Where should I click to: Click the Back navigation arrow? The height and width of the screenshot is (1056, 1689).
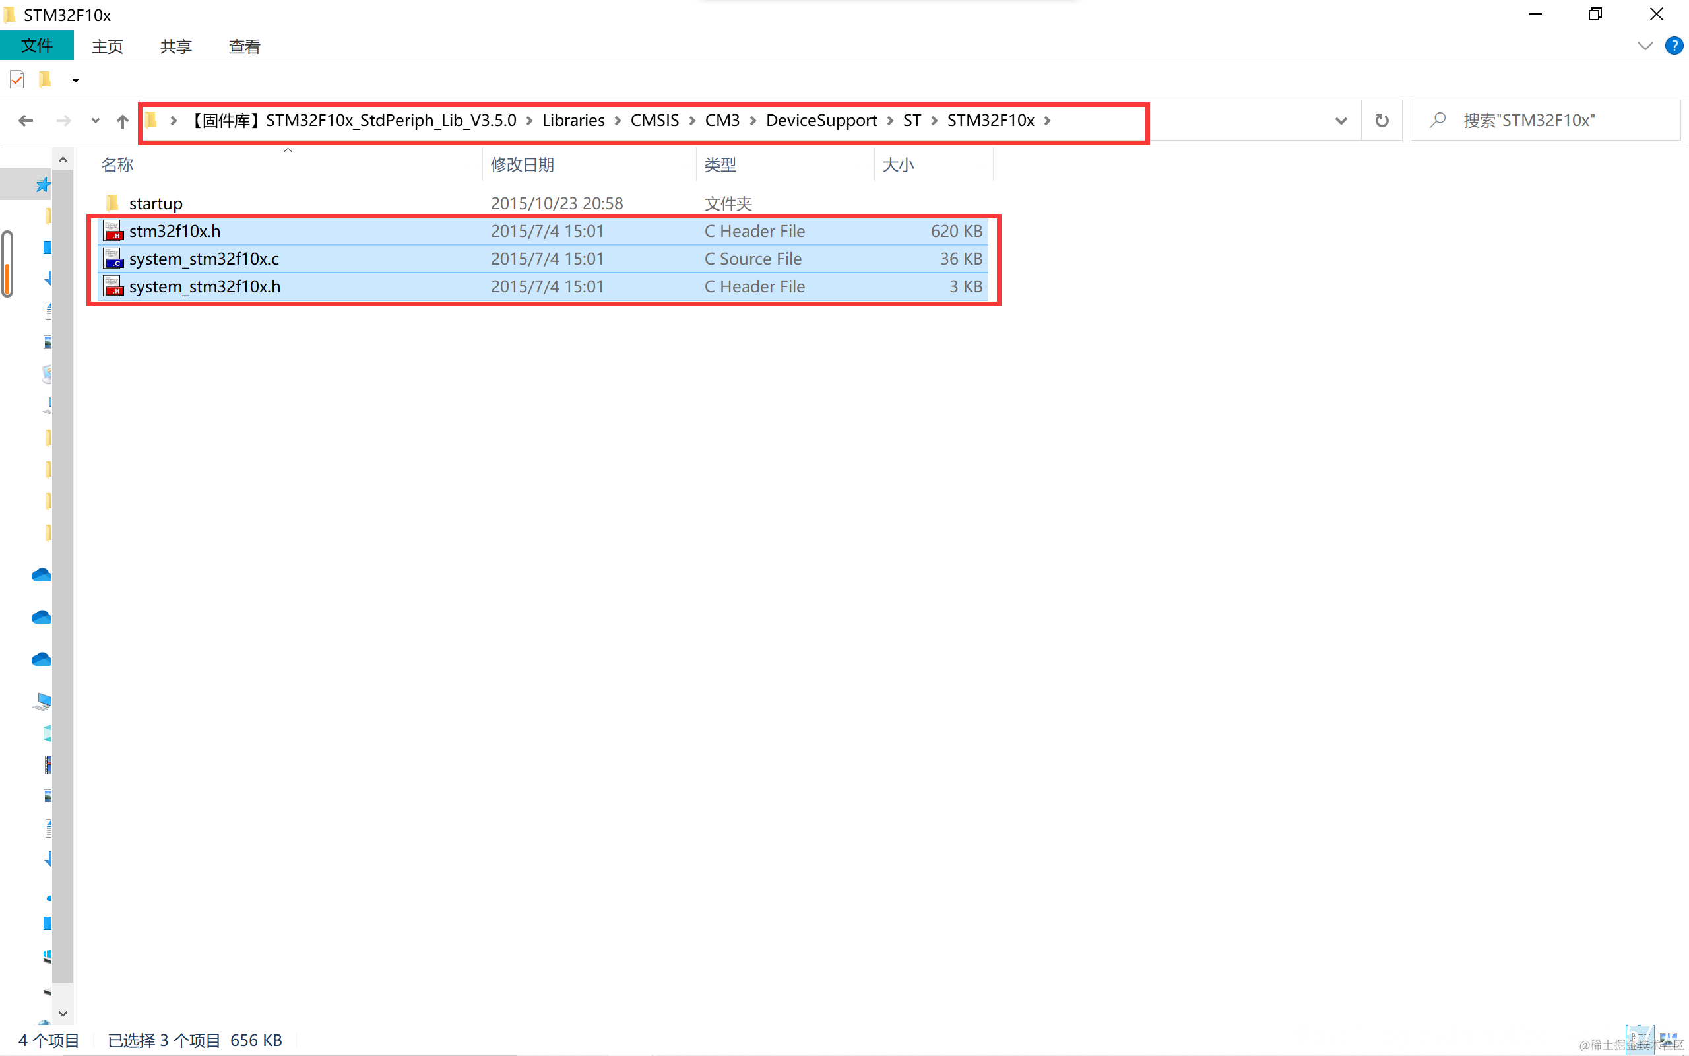26,121
